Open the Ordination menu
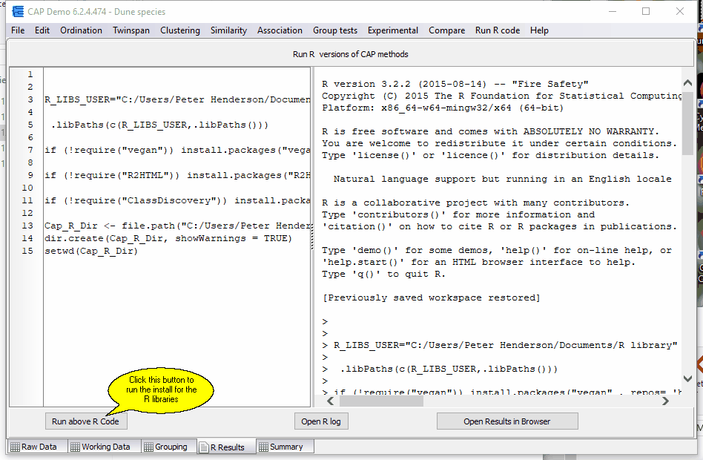The width and height of the screenshot is (703, 460). click(x=81, y=30)
